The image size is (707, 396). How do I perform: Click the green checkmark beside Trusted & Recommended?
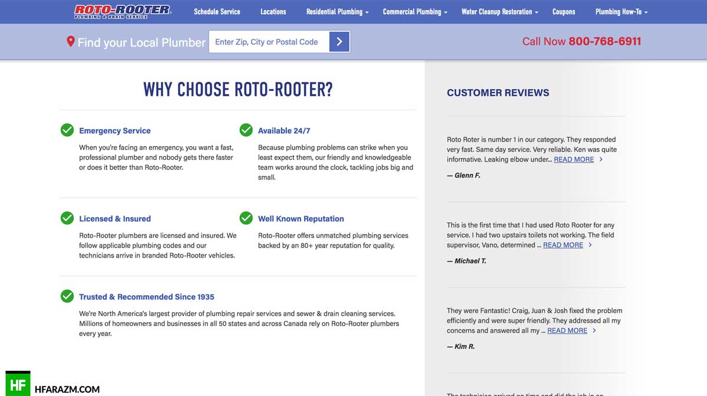click(67, 296)
